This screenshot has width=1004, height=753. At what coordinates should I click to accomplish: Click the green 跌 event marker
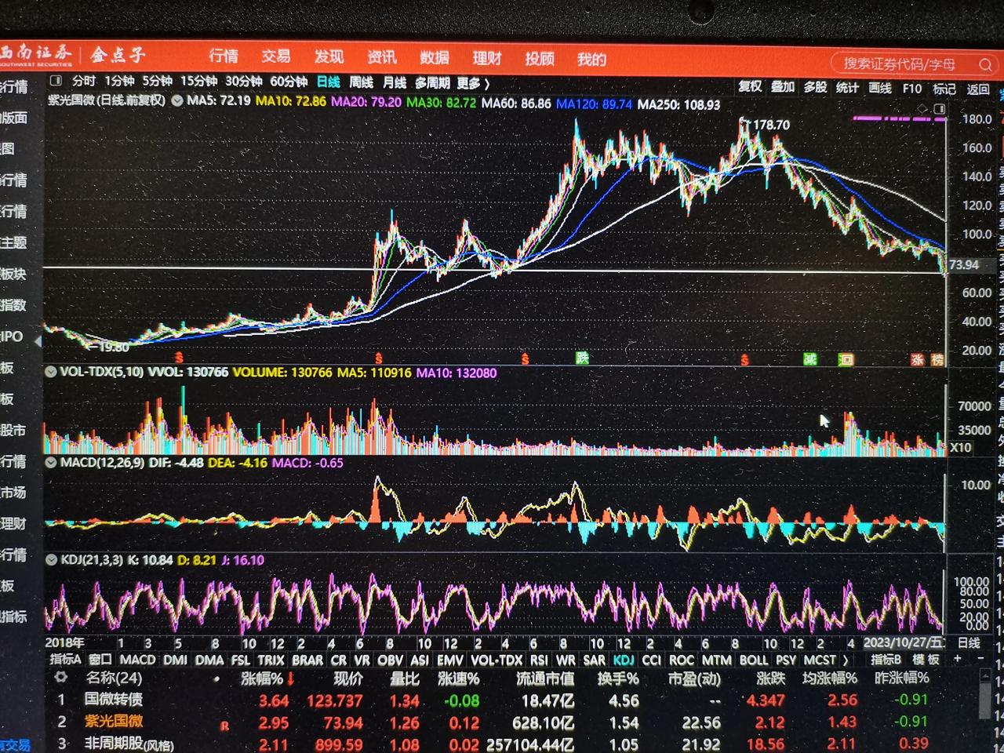click(x=582, y=358)
